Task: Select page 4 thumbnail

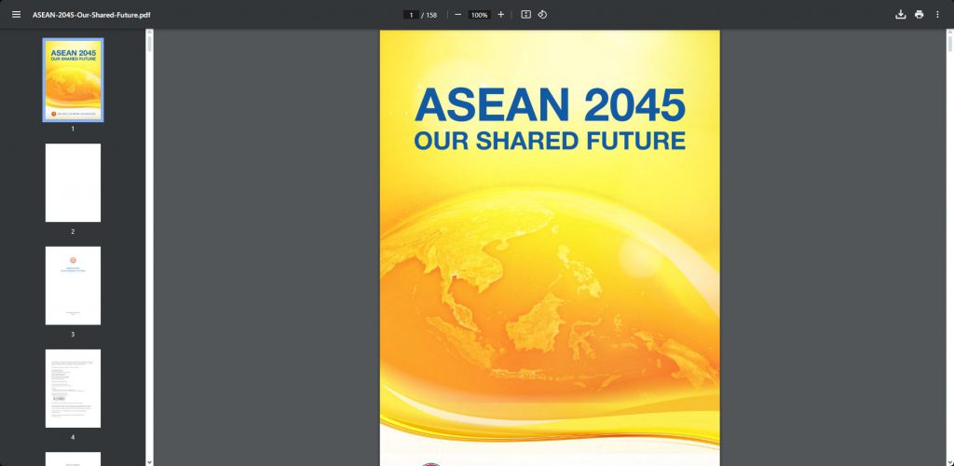Action: point(73,388)
